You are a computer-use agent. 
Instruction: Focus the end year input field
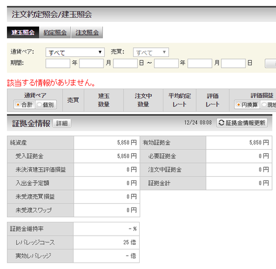pos(166,63)
